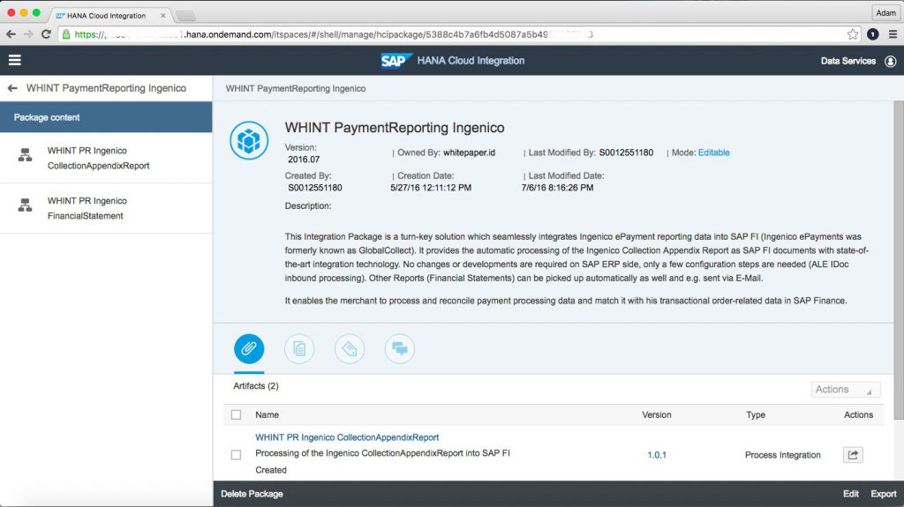The image size is (904, 507).
Task: Click creation date 5/27/16 12:11:12 PM
Action: 431,188
